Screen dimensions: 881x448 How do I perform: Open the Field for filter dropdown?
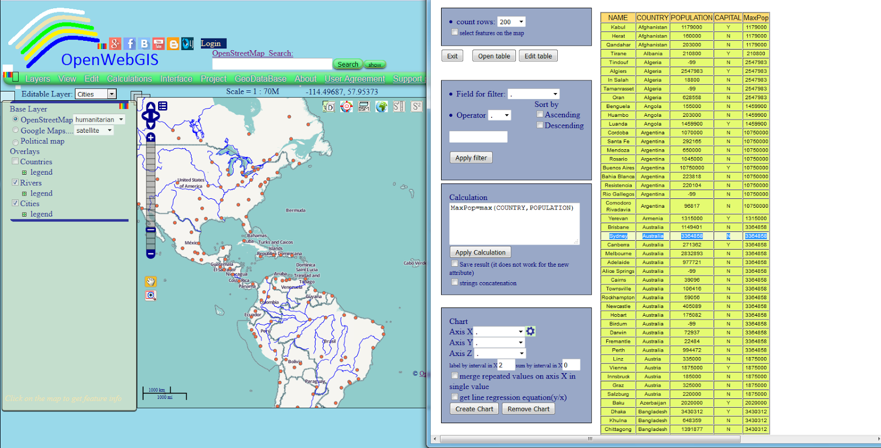click(534, 94)
